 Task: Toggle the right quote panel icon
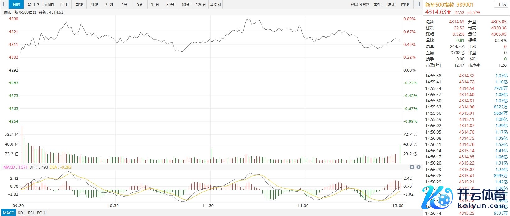coord(418,4)
